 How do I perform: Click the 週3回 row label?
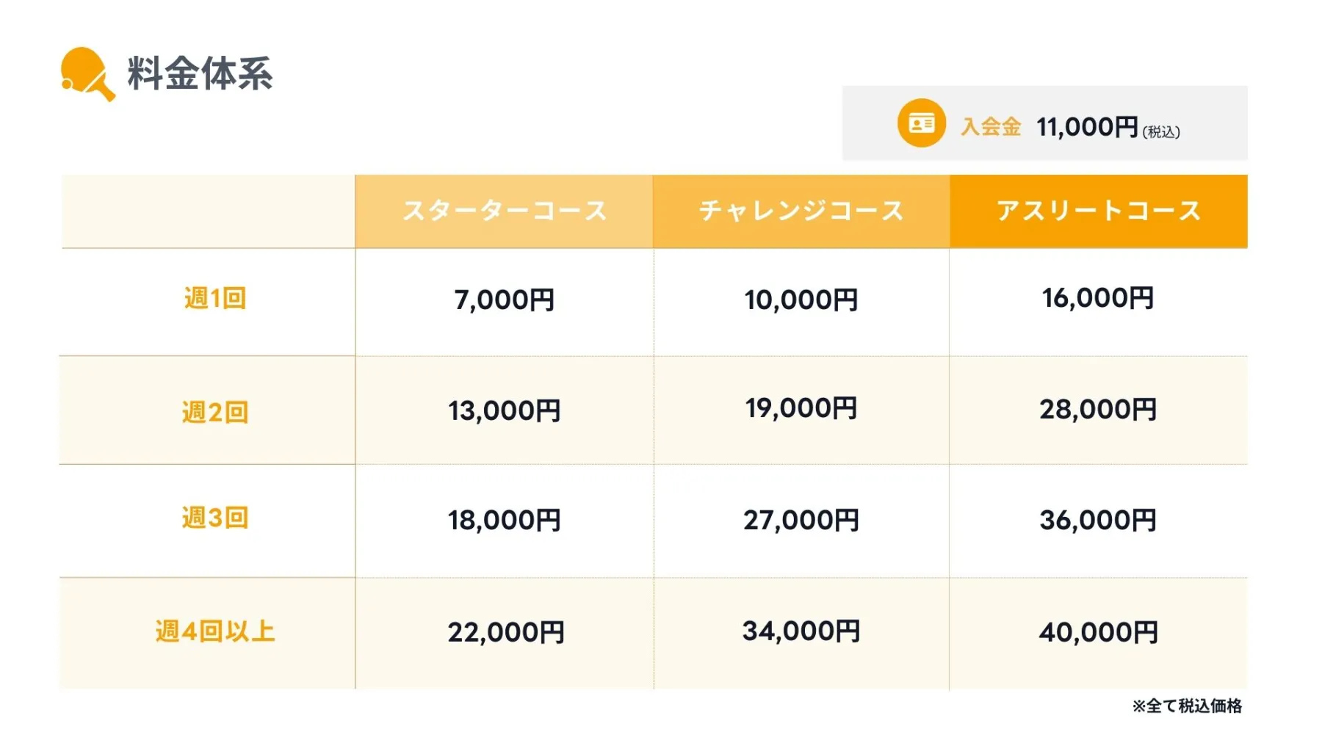pos(214,518)
